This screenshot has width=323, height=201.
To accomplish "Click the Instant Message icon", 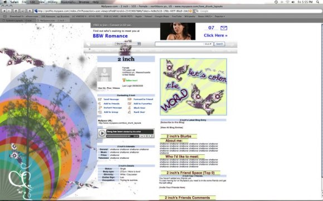I will [x=100, y=108].
